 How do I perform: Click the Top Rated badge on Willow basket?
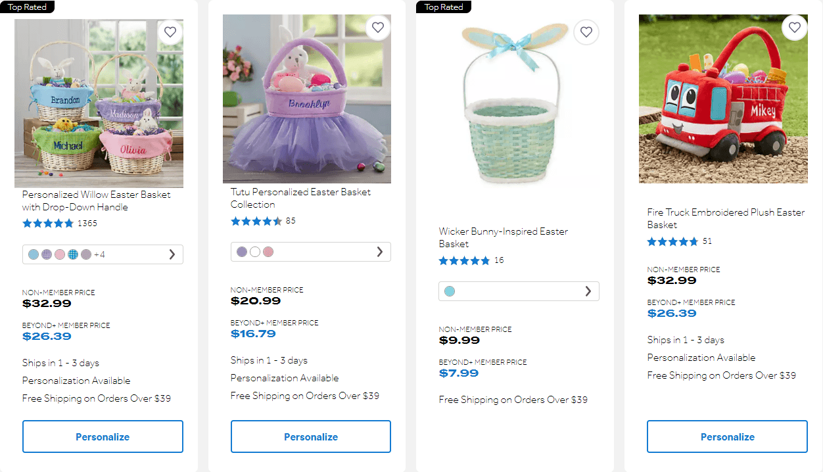[x=27, y=7]
